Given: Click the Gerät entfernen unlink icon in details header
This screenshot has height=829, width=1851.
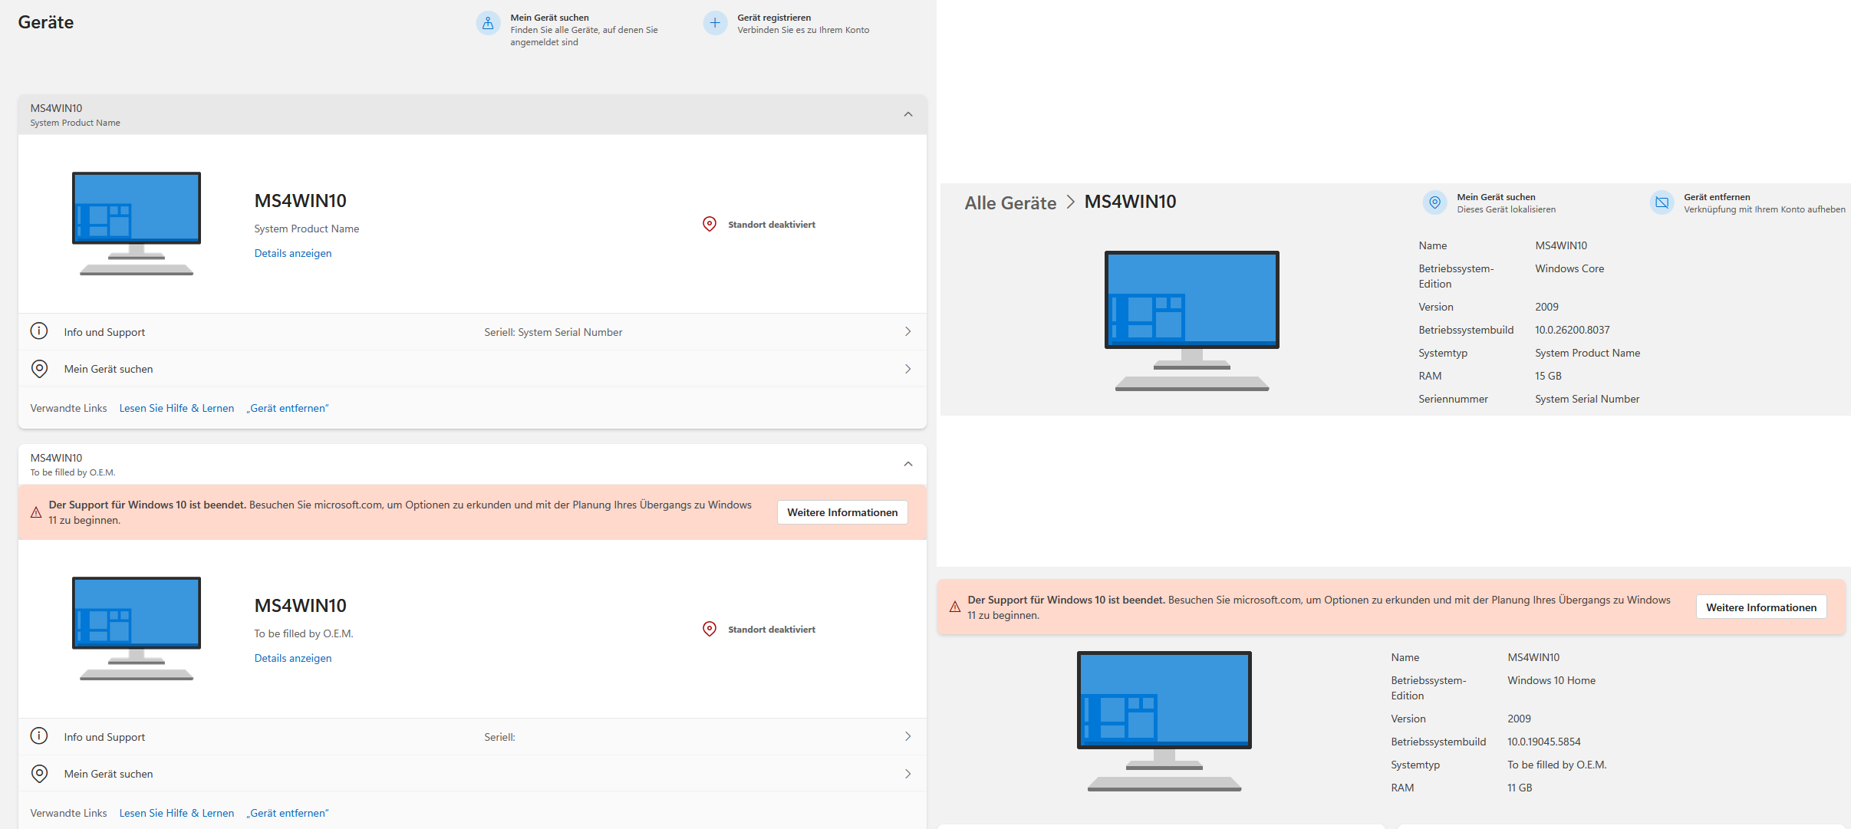Looking at the screenshot, I should 1662,202.
